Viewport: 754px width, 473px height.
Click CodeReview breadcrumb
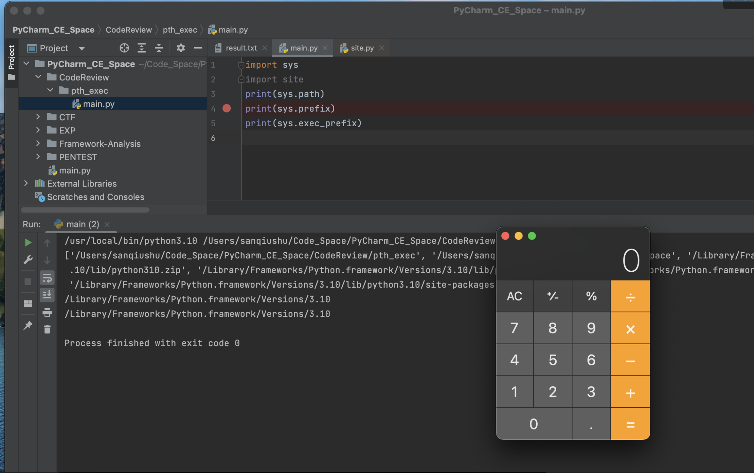pos(129,30)
